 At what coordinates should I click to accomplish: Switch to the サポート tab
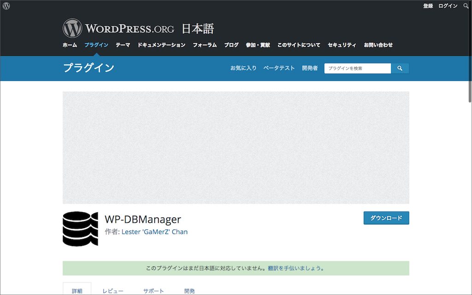(153, 291)
